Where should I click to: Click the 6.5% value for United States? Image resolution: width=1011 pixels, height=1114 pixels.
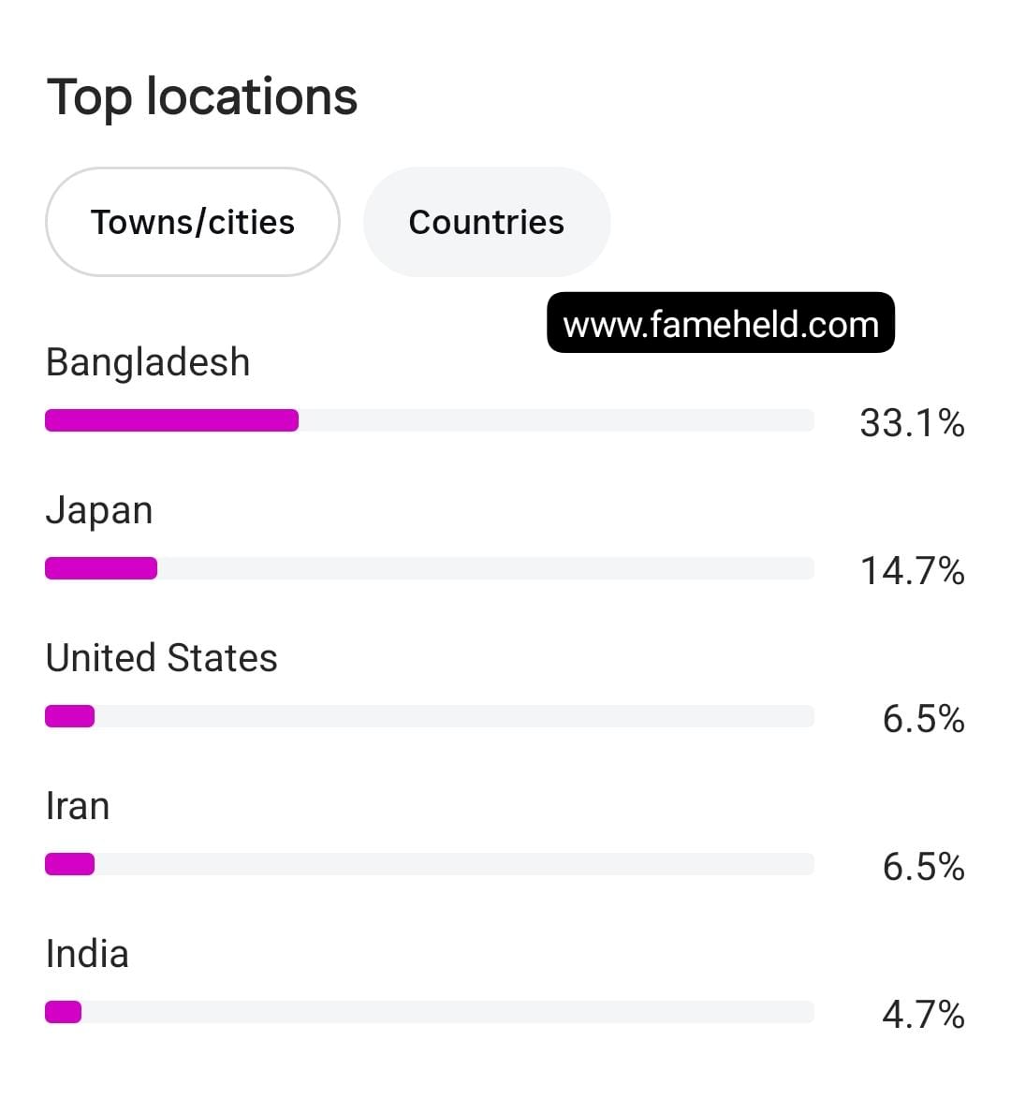[924, 718]
